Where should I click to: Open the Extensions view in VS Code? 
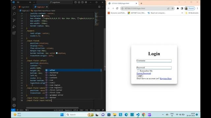coord(14,33)
